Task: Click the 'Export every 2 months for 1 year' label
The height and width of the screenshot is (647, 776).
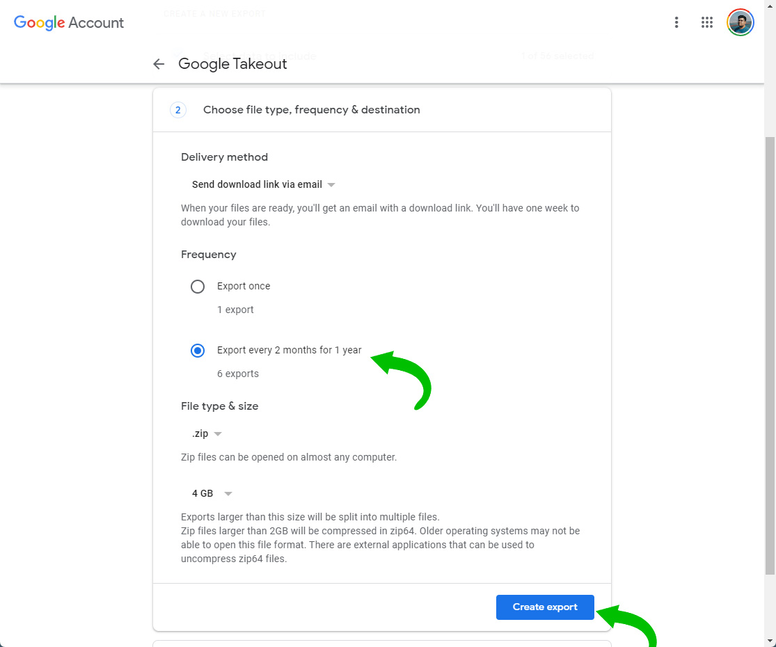Action: click(x=289, y=351)
